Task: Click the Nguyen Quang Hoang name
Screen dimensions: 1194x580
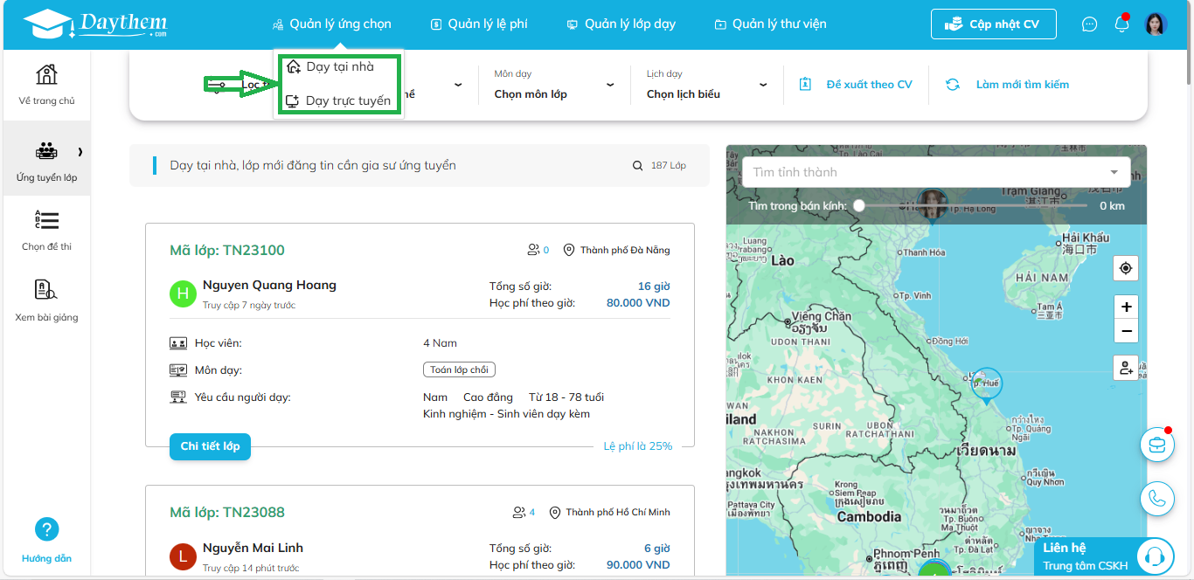Action: (269, 285)
